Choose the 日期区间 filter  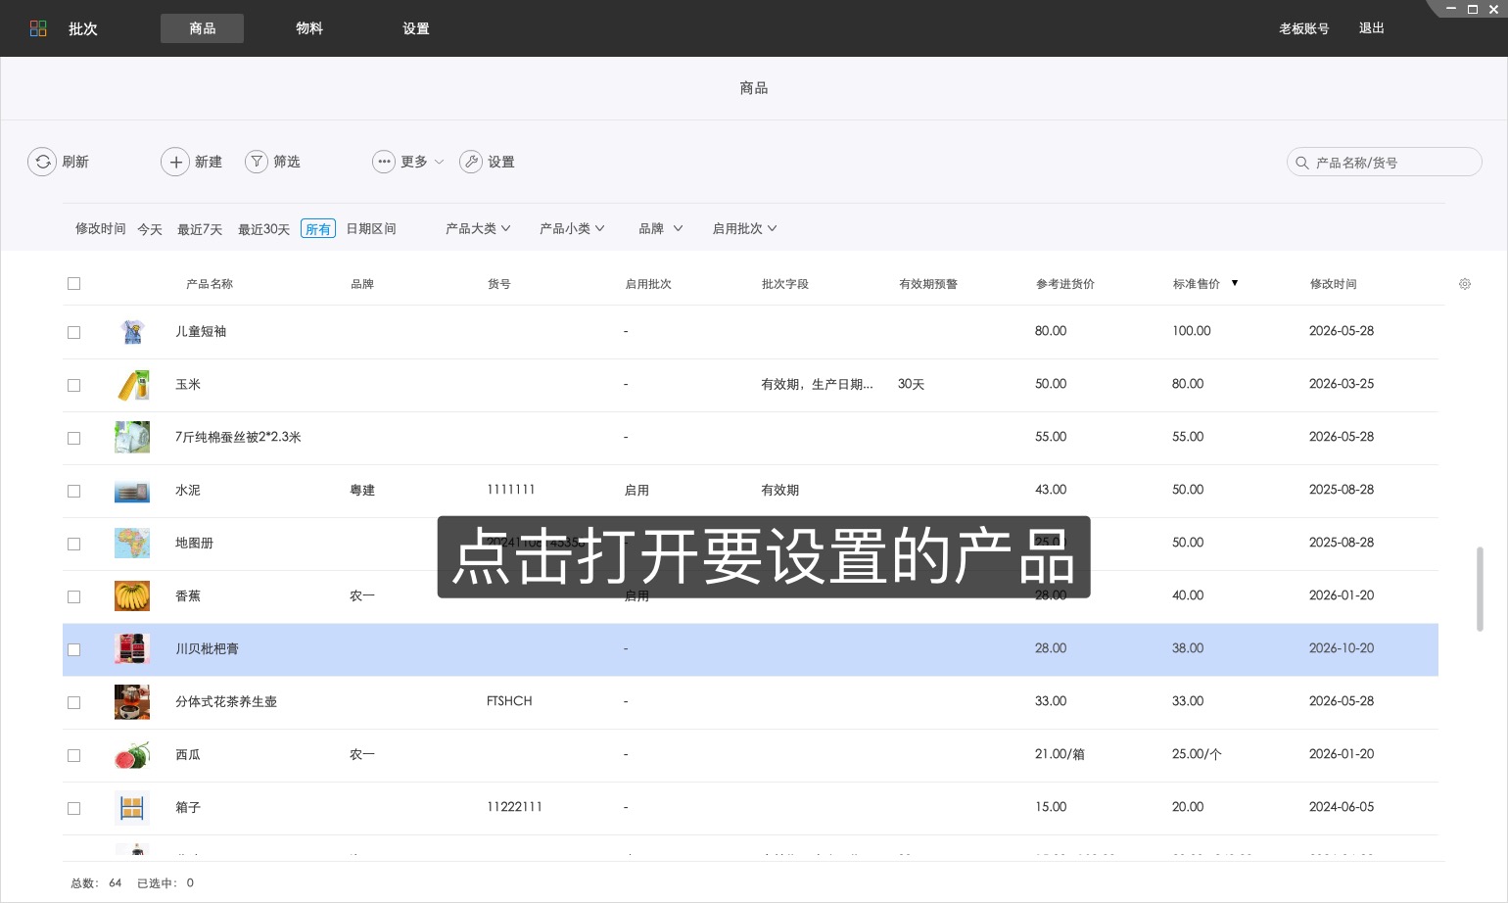[371, 228]
